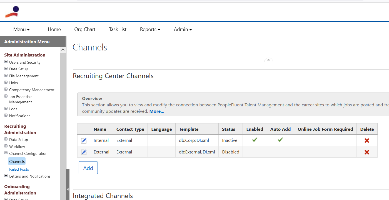Click the Onboarding Administration heading

click(x=20, y=190)
